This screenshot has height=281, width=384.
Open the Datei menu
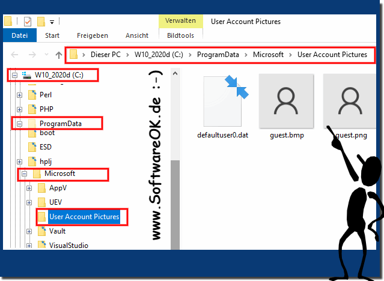click(x=20, y=35)
